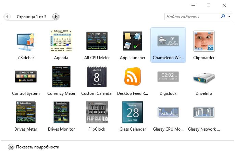The image size is (235, 156).
Task: Open the search options dropdown arrow
Action: [x=229, y=16]
